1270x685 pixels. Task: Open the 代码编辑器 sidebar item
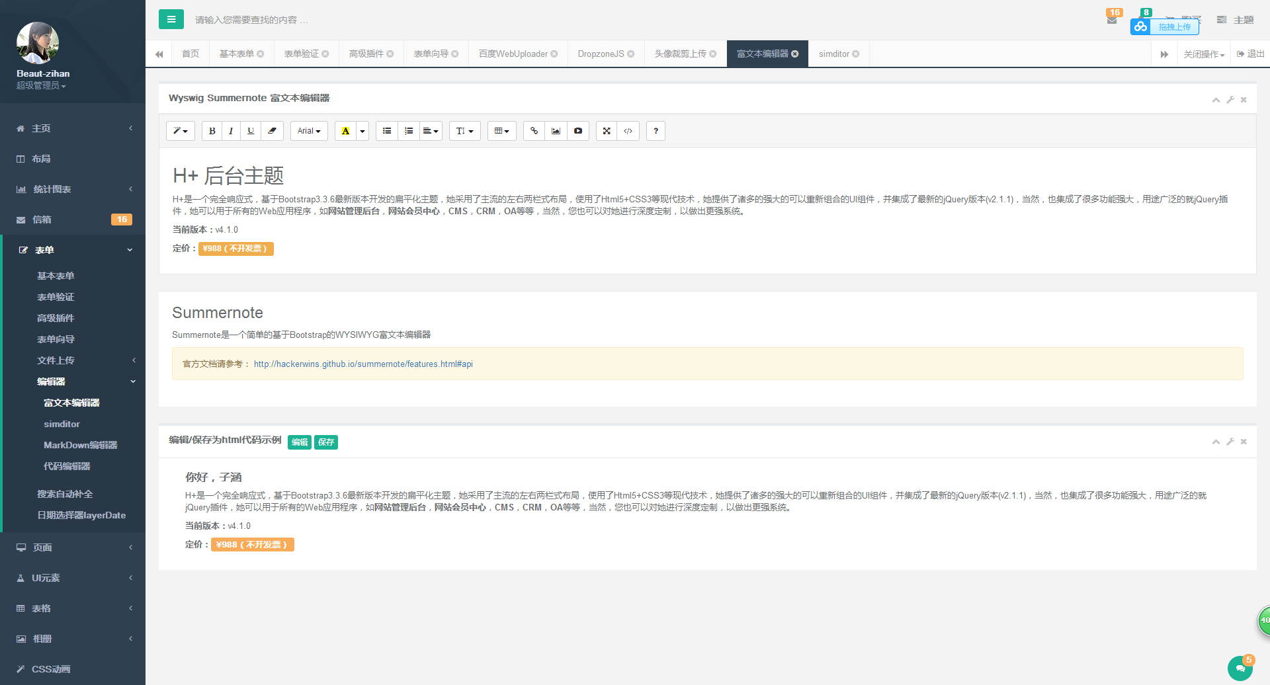(67, 466)
